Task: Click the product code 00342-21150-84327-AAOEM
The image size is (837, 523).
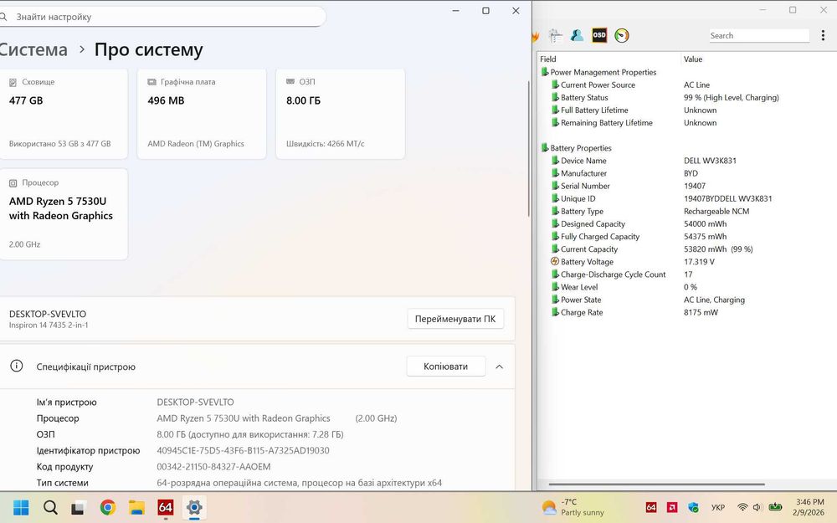Action: point(213,466)
